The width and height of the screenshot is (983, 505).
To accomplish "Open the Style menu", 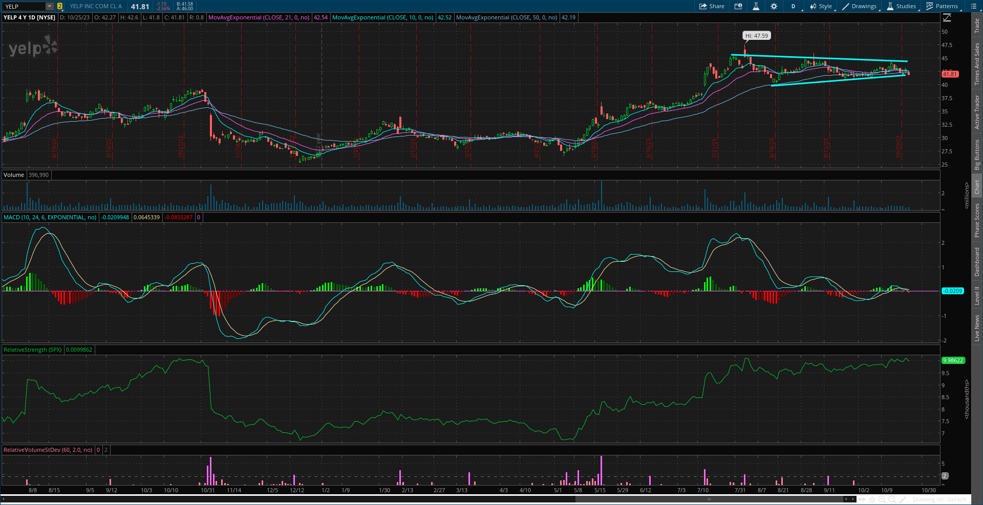I will [821, 6].
